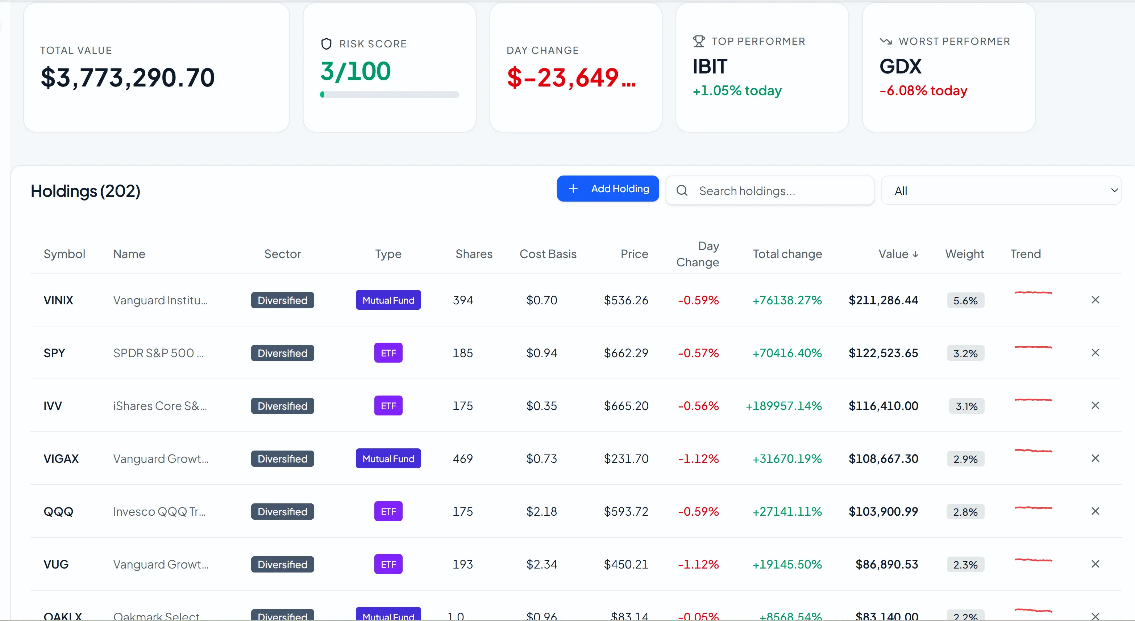Focus the Search holdings input field
The image size is (1135, 621).
[770, 191]
